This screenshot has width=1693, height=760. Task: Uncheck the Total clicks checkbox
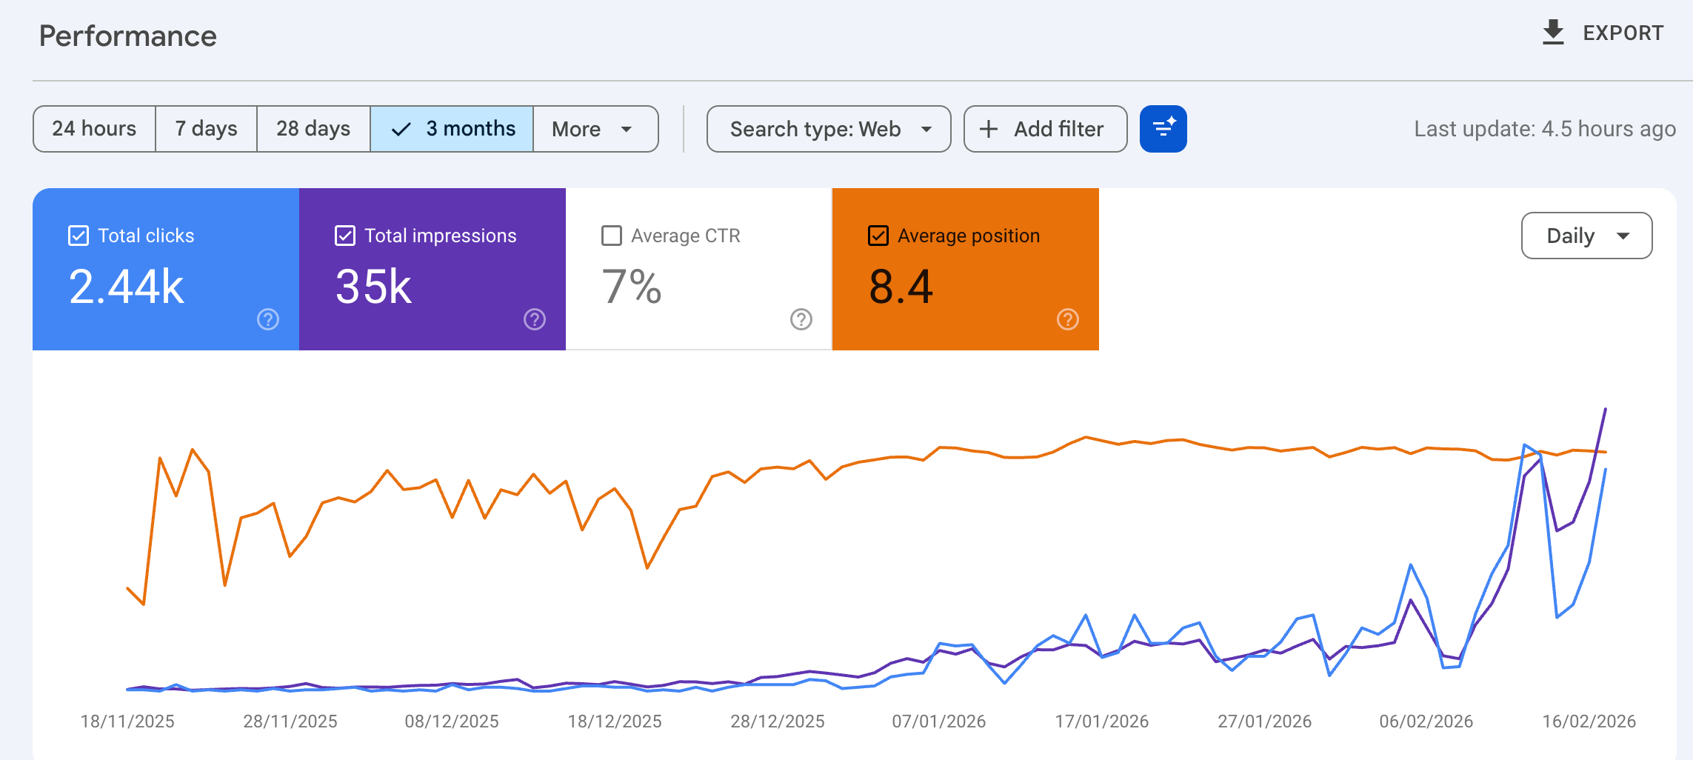pos(79,236)
